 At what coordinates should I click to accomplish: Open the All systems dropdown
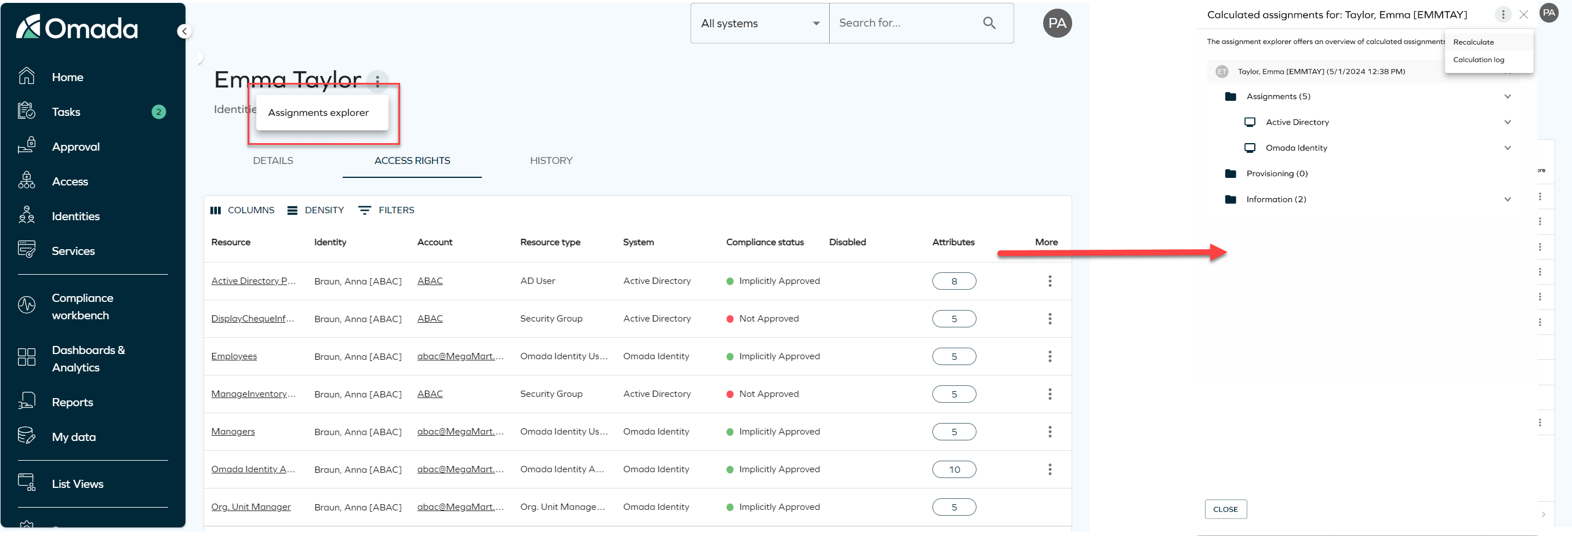click(x=760, y=23)
